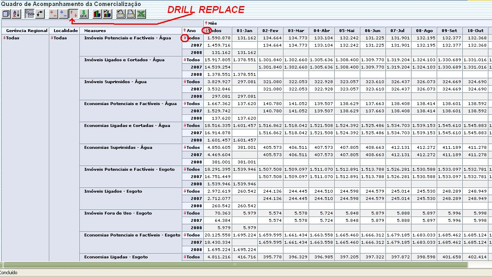492x277 pixels.
Task: Click the chart-edit toolbar icon
Action: pos(106,14)
